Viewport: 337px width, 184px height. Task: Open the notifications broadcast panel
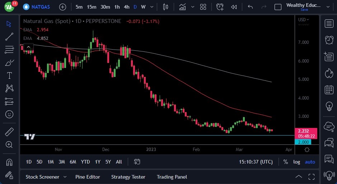(329, 175)
